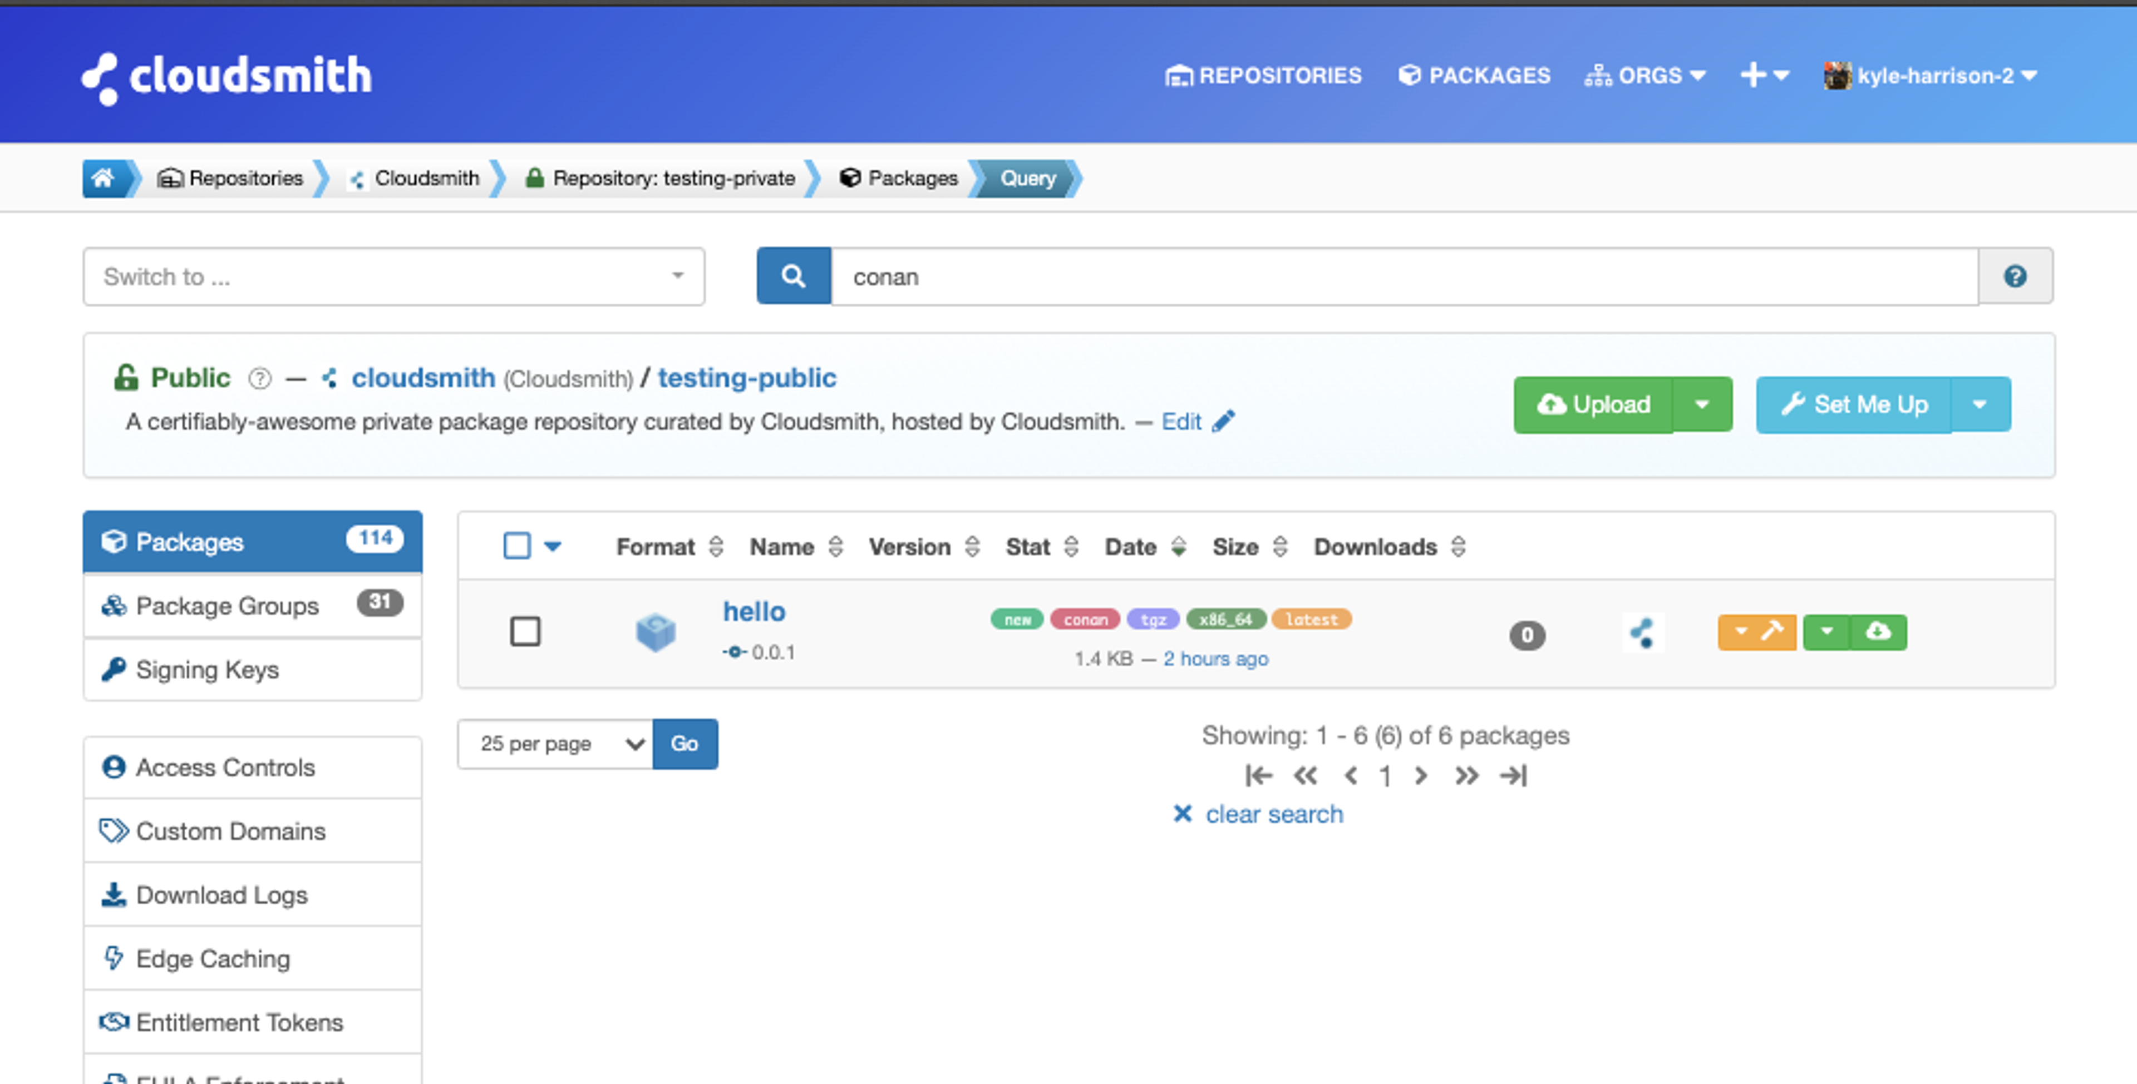The height and width of the screenshot is (1084, 2137).
Task: Jump to last page pagination arrow
Action: 1513,776
